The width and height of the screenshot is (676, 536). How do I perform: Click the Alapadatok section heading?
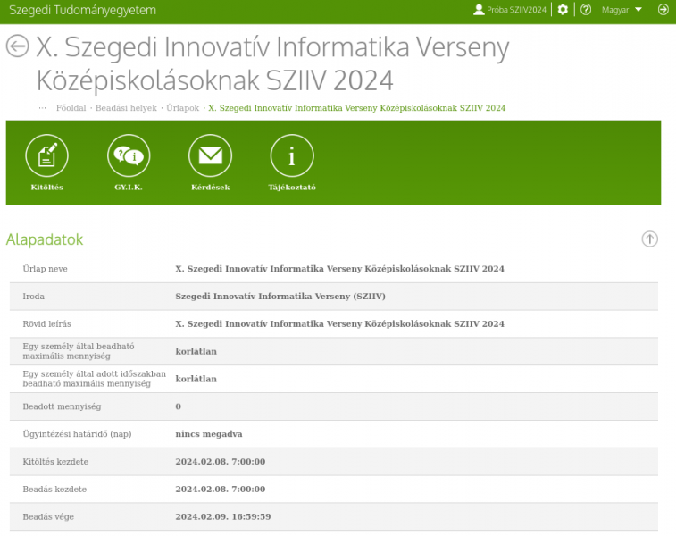point(45,239)
